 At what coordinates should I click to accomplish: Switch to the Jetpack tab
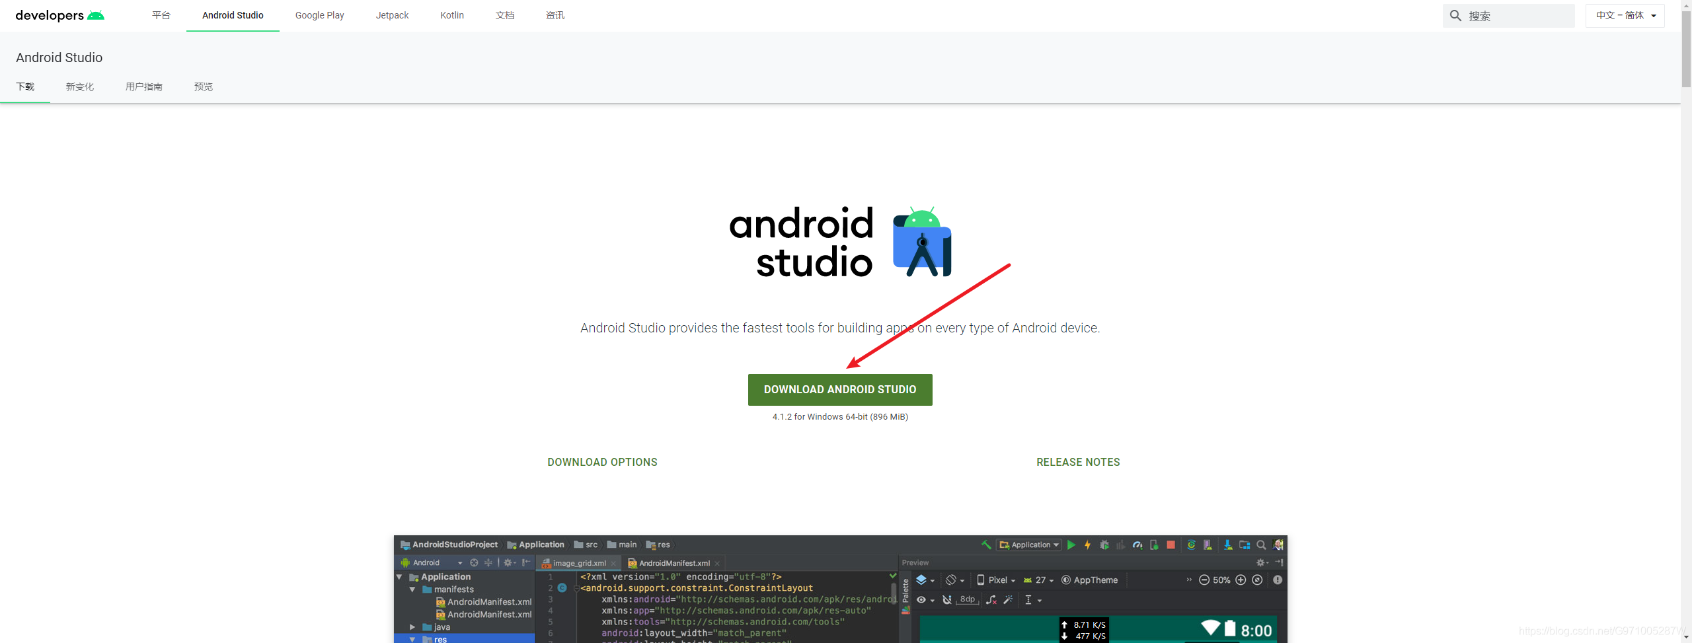click(392, 15)
